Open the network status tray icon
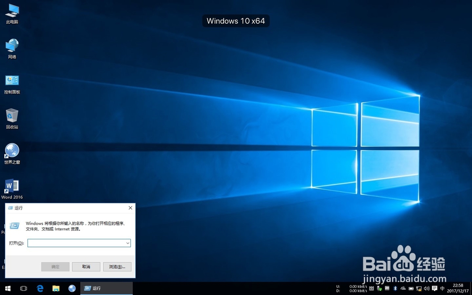Image resolution: width=472 pixels, height=295 pixels. (x=419, y=288)
